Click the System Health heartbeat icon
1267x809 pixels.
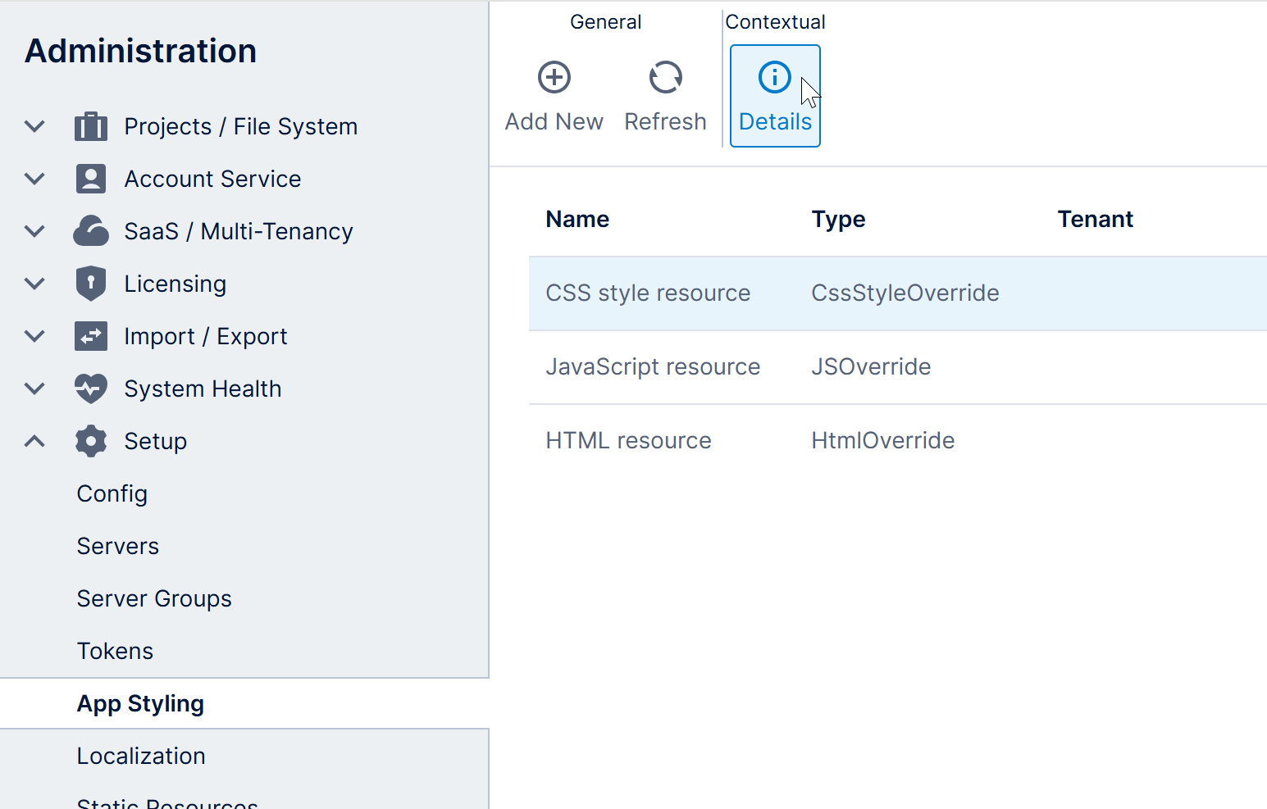(91, 388)
